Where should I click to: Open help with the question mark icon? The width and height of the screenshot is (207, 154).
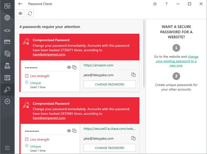coord(166,4)
